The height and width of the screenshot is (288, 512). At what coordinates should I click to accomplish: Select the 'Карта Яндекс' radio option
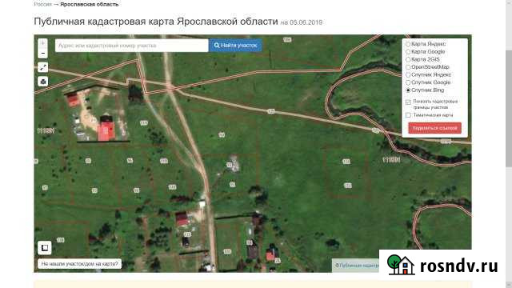(x=408, y=44)
